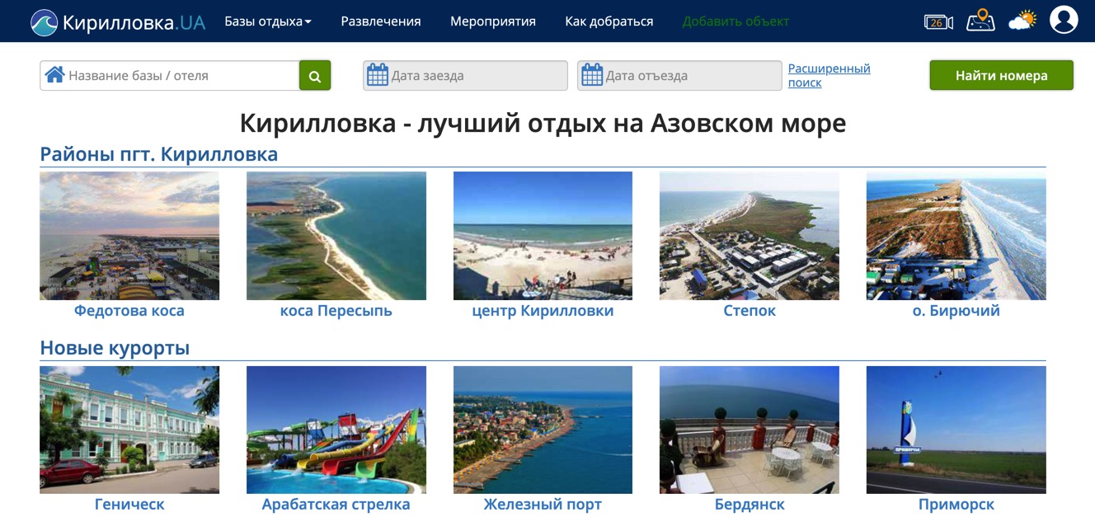The image size is (1095, 531).
Task: Click the green magnifier search button
Action: coord(315,76)
